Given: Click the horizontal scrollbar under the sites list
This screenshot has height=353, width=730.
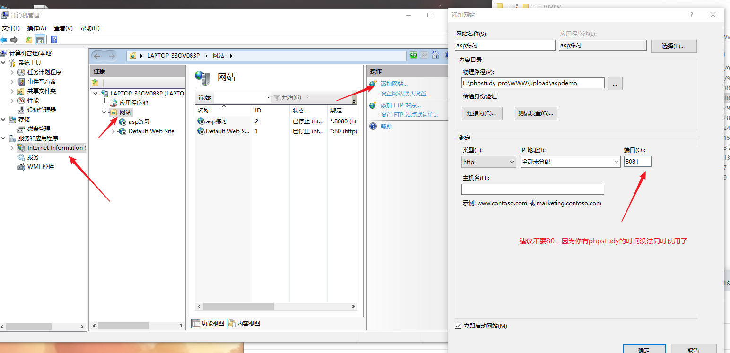Looking at the screenshot, I should pos(276,307).
